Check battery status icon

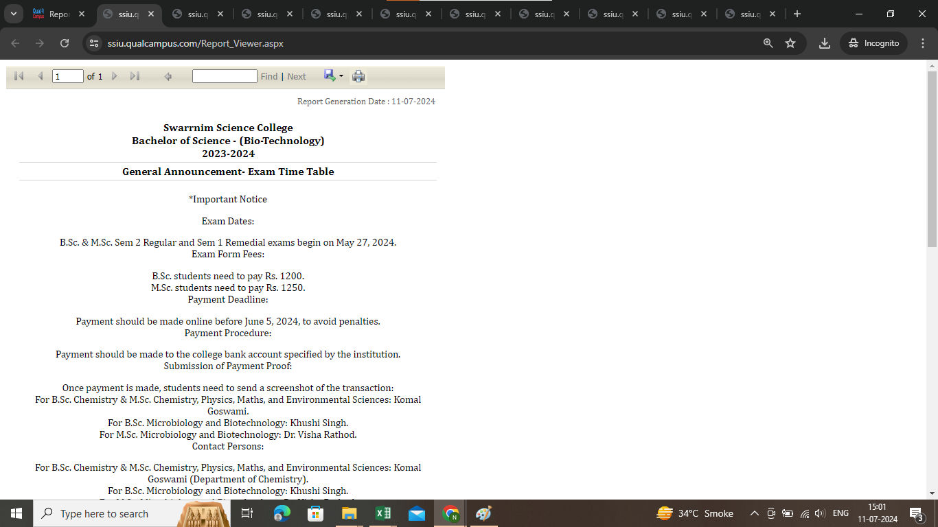point(788,513)
